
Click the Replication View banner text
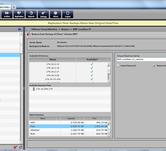pyautogui.click(x=83, y=23)
